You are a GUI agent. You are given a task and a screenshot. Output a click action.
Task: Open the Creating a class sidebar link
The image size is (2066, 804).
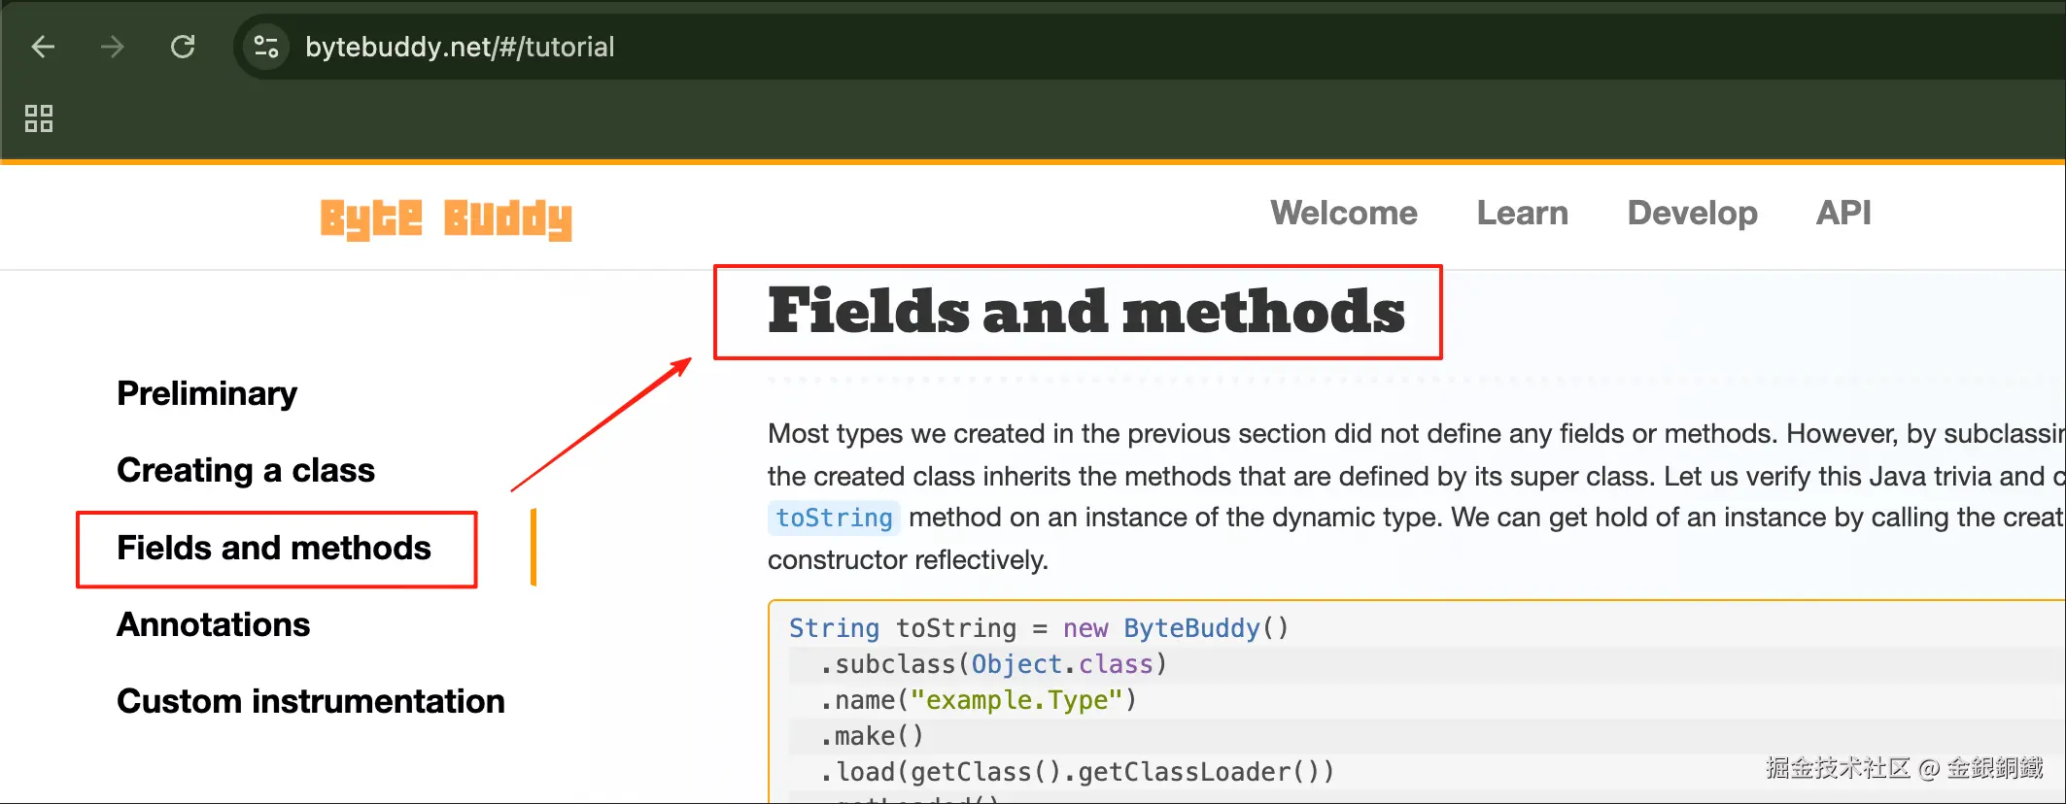(246, 470)
